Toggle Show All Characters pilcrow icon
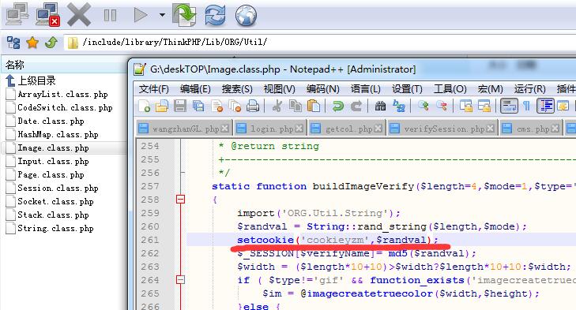 pyautogui.click(x=527, y=106)
